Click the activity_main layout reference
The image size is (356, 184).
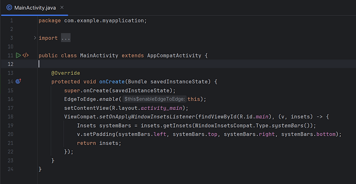coord(161,108)
